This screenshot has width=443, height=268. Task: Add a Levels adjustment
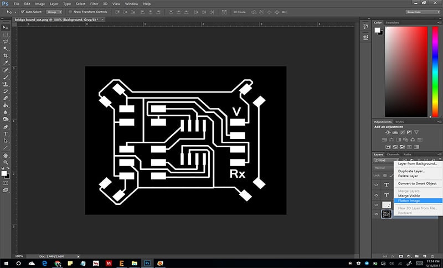[395, 132]
